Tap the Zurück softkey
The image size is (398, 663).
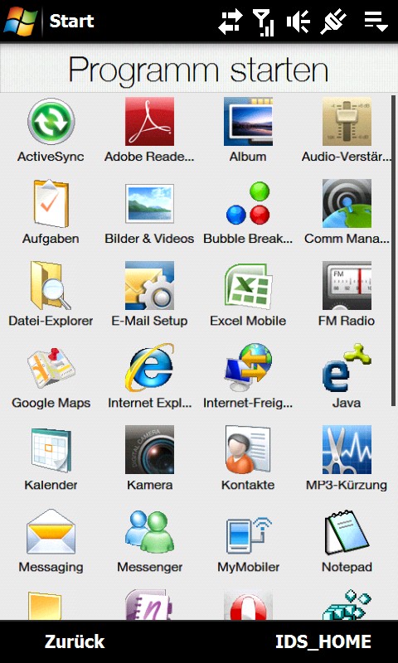75,641
